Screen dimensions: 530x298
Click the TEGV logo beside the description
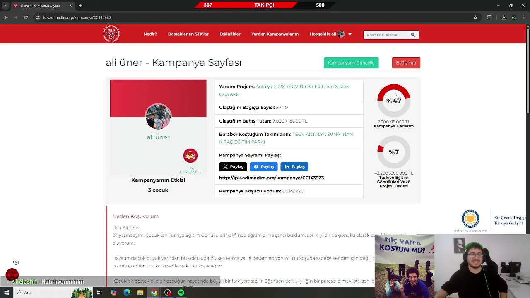(x=470, y=221)
